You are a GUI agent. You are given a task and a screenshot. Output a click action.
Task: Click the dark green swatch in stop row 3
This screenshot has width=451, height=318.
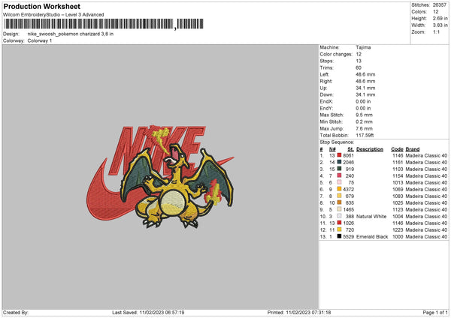[x=339, y=169]
